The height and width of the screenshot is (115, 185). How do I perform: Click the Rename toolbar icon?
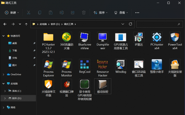pyautogui.click(x=62, y=13)
